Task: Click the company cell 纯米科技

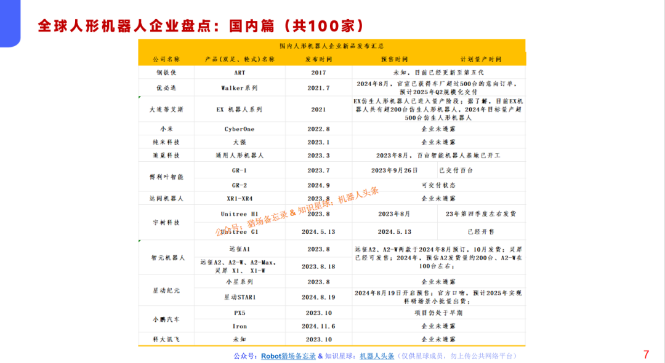Action: [x=166, y=142]
